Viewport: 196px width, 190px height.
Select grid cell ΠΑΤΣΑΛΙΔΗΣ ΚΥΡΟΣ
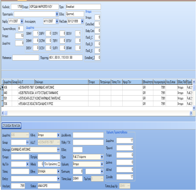(61, 104)
